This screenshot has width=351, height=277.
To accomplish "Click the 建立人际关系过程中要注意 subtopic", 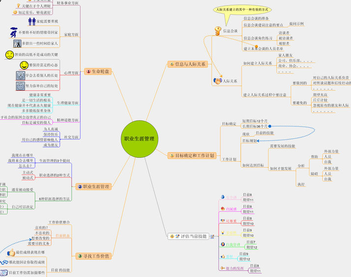I will (x=265, y=94).
